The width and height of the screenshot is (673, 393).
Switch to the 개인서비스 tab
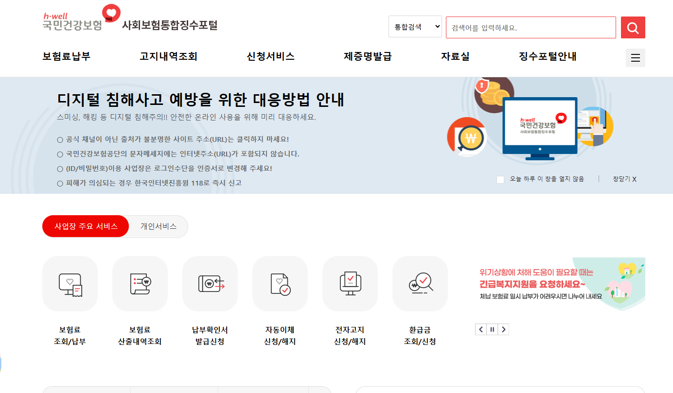pyautogui.click(x=159, y=226)
